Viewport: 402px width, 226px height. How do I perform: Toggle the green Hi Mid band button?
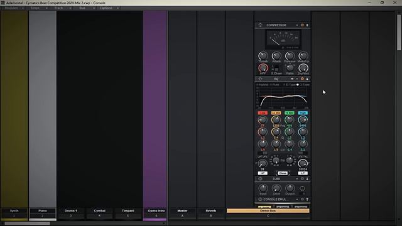coord(289,113)
